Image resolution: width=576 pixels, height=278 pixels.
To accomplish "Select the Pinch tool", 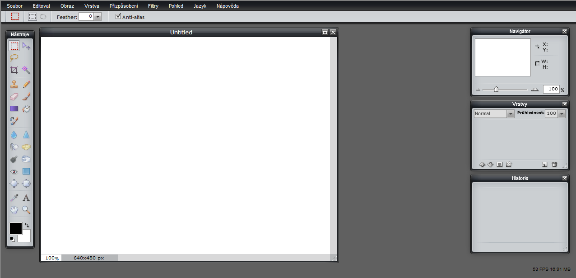I will tap(26, 184).
